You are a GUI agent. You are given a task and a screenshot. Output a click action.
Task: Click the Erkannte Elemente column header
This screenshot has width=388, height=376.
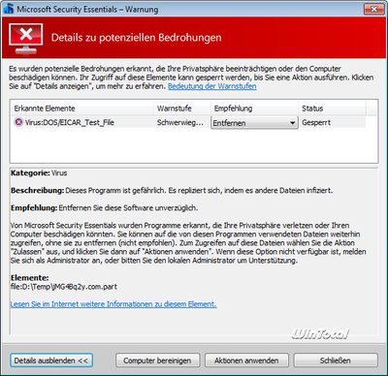[82, 109]
